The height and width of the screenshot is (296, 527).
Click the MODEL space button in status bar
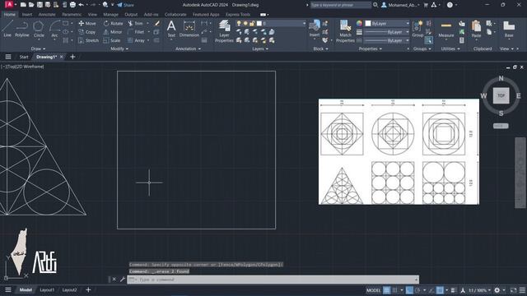(x=373, y=290)
